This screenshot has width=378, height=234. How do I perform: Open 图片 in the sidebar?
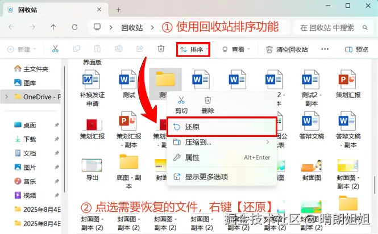click(25, 167)
